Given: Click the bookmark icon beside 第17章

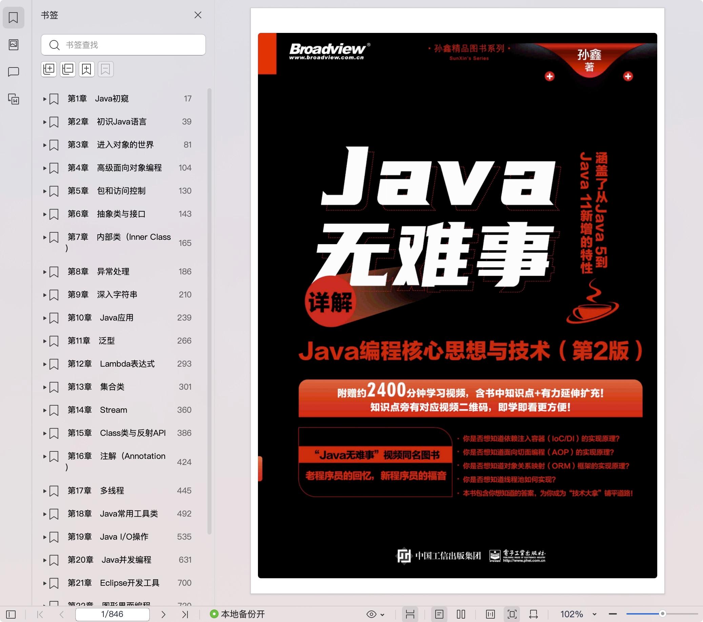Looking at the screenshot, I should pos(54,491).
